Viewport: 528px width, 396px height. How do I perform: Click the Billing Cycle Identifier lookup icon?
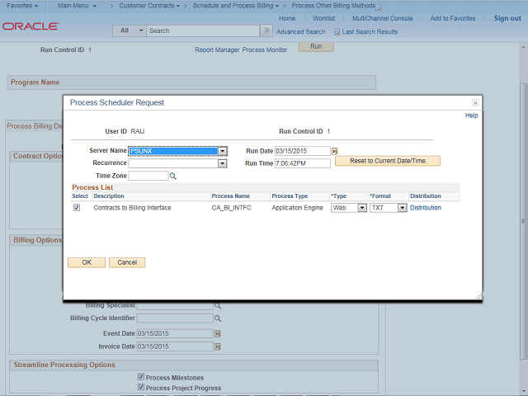[x=218, y=318]
